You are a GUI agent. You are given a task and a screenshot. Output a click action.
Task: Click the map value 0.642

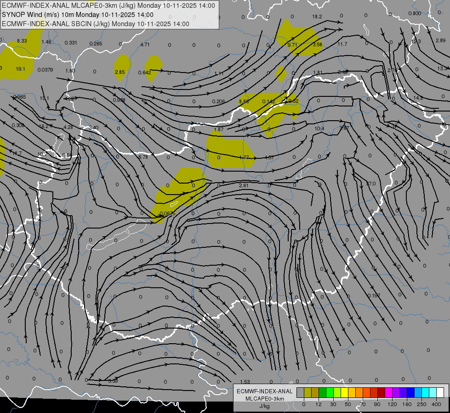pyautogui.click(x=145, y=73)
